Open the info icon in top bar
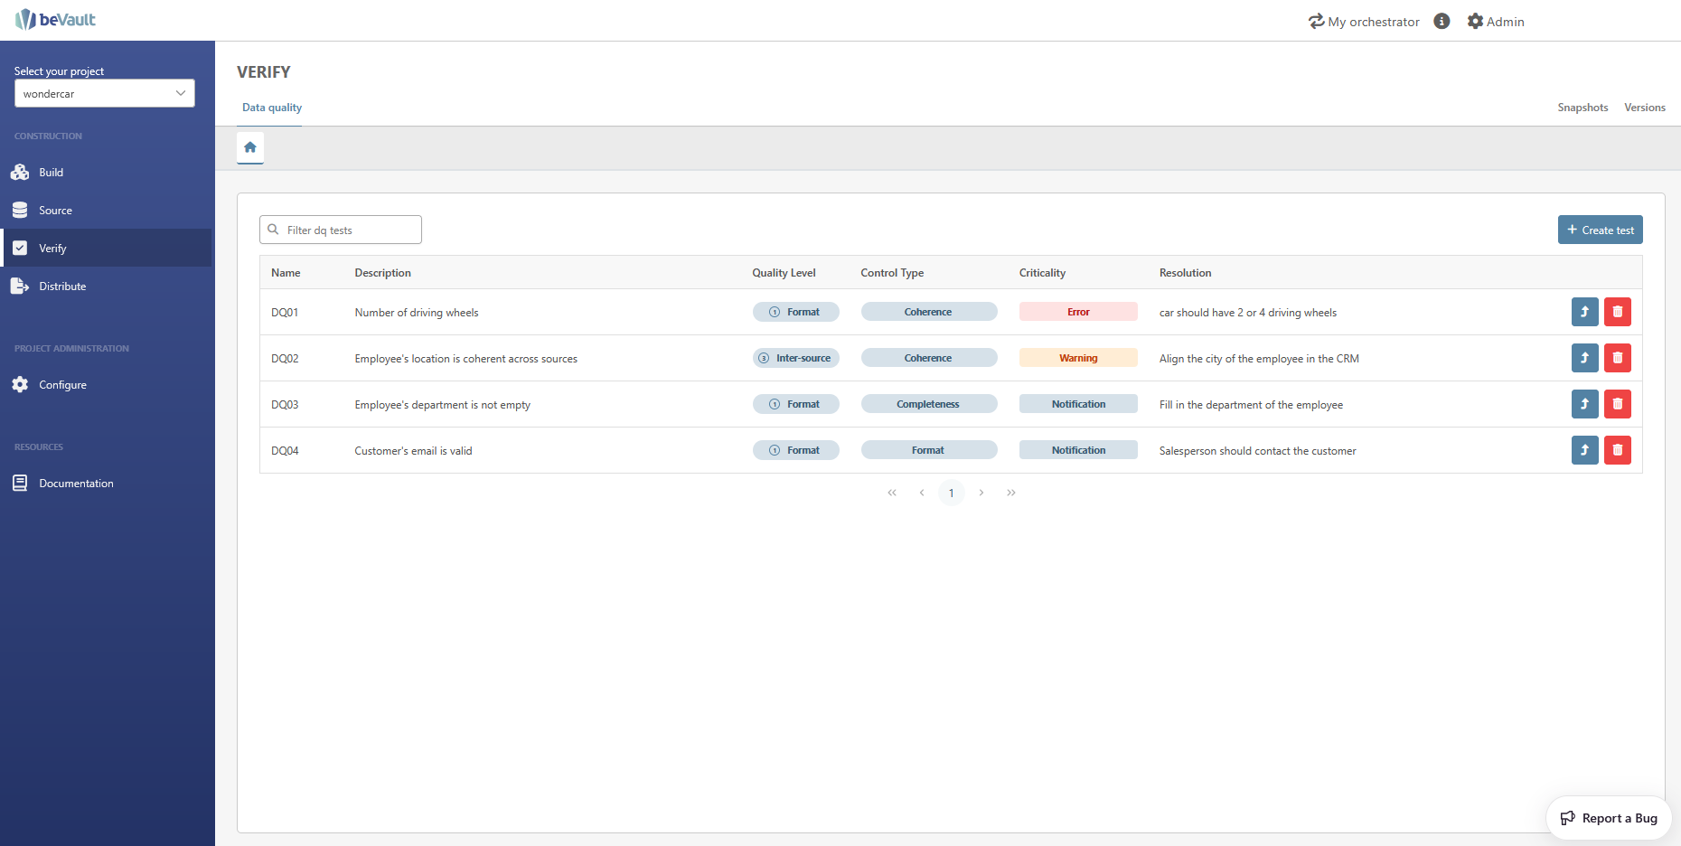This screenshot has width=1681, height=846. click(1442, 21)
